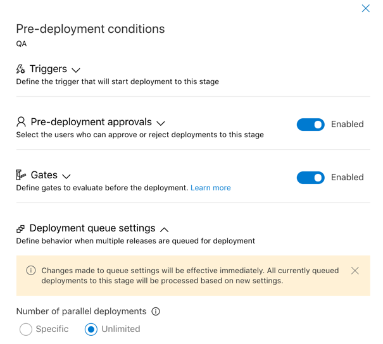This screenshot has width=383, height=344.
Task: Click the Gates icon
Action: [22, 175]
